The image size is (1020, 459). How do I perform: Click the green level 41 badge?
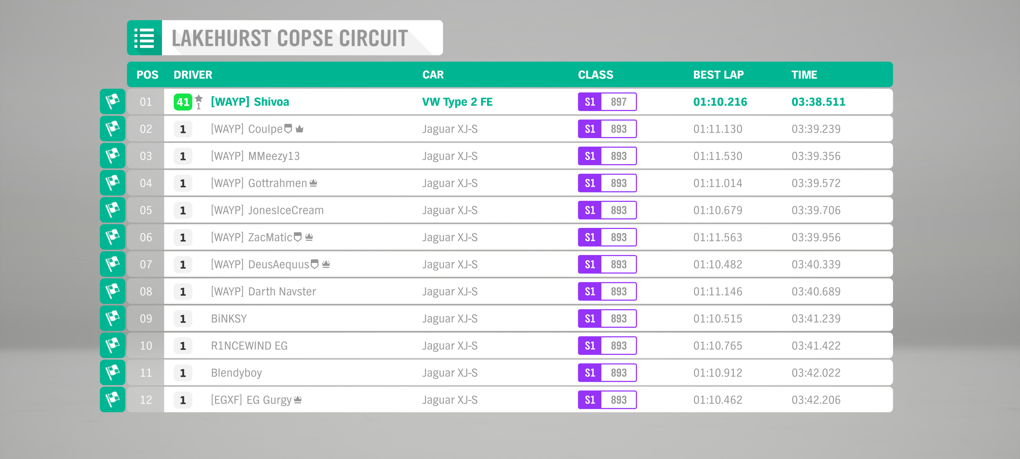(x=183, y=102)
